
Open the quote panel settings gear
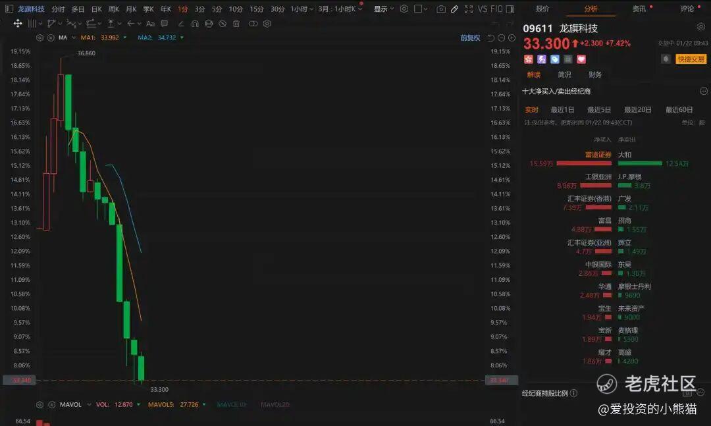tap(700, 27)
